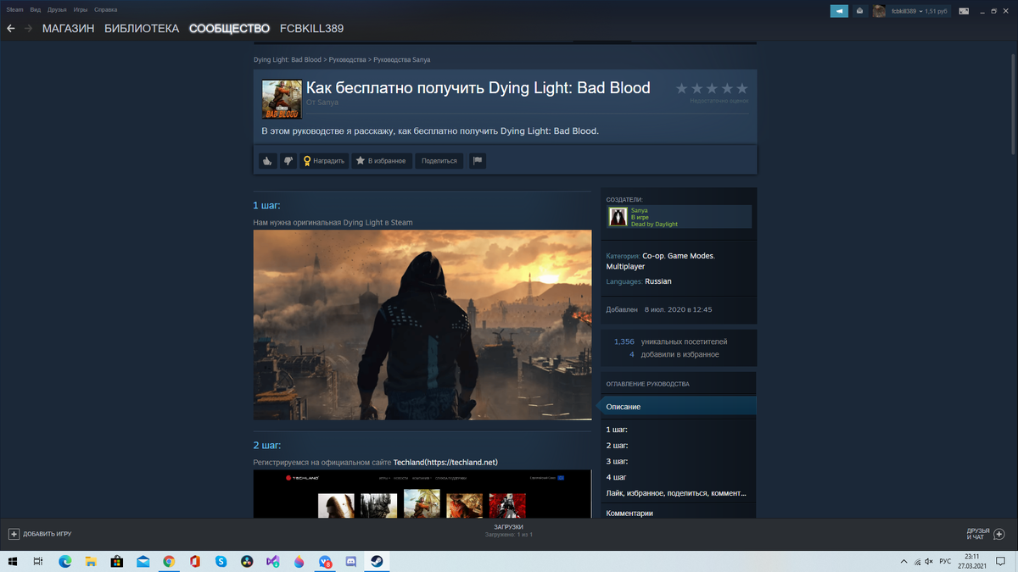The height and width of the screenshot is (572, 1018).
Task: Open the МАГАЗИН tab
Action: (69, 29)
